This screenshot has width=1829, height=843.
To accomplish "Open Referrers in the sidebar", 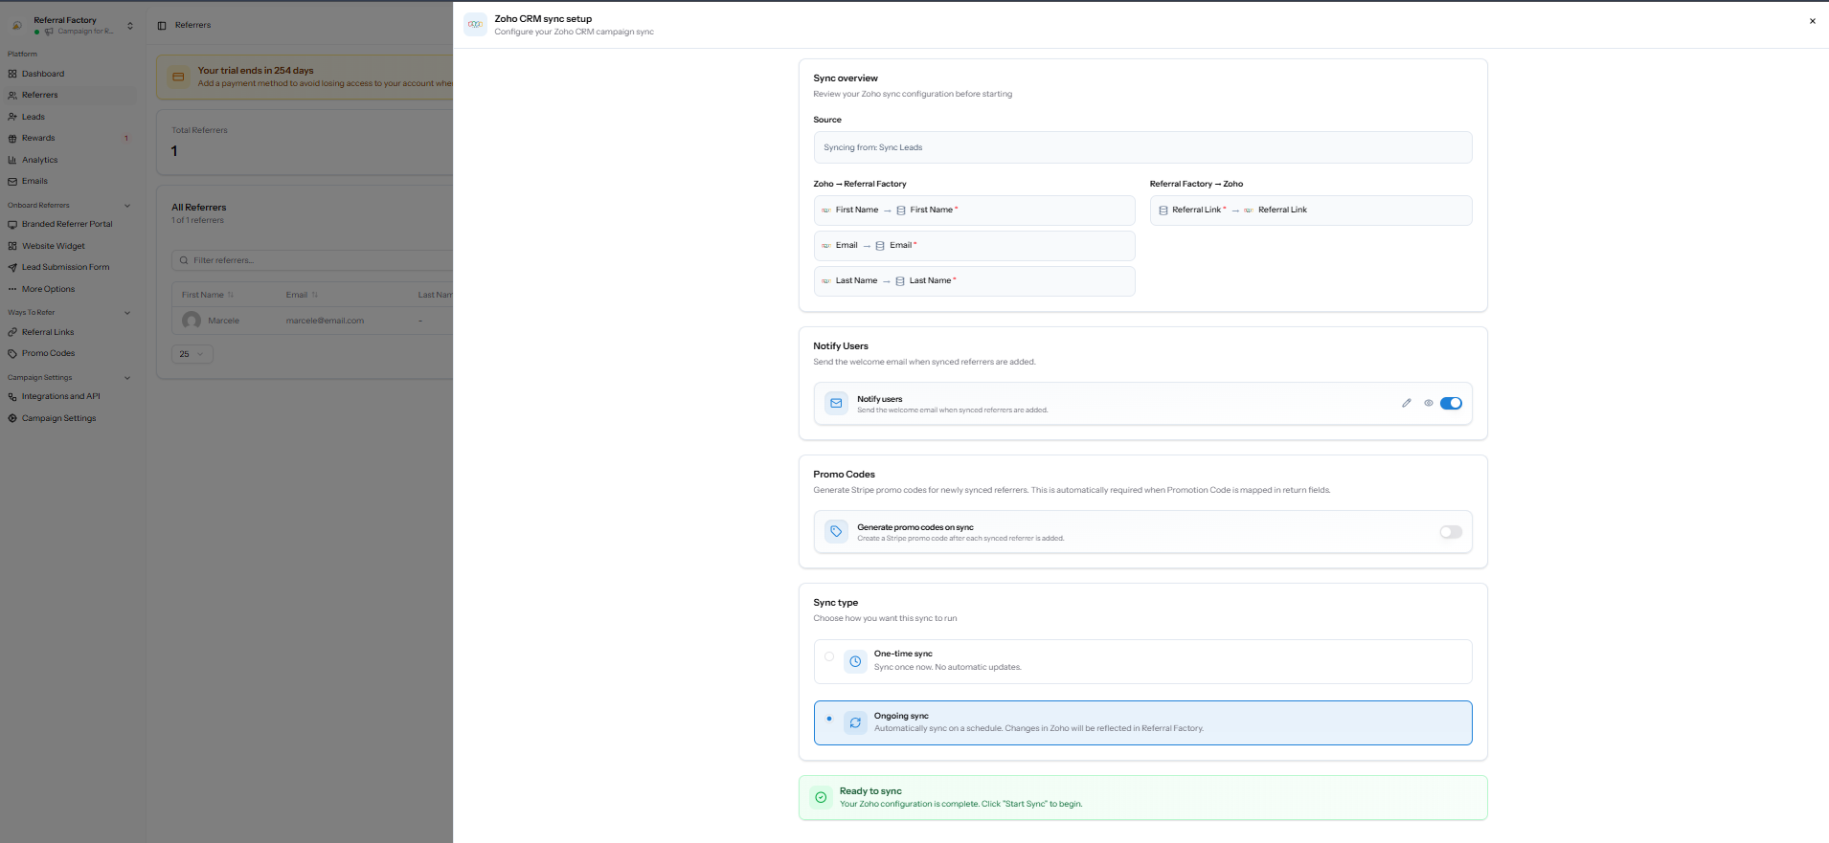I will (40, 95).
